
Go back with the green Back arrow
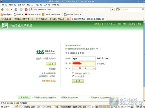pos(2,9)
